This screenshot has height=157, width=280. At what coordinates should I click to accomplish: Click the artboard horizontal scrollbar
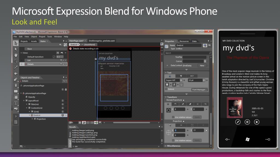coord(132,122)
